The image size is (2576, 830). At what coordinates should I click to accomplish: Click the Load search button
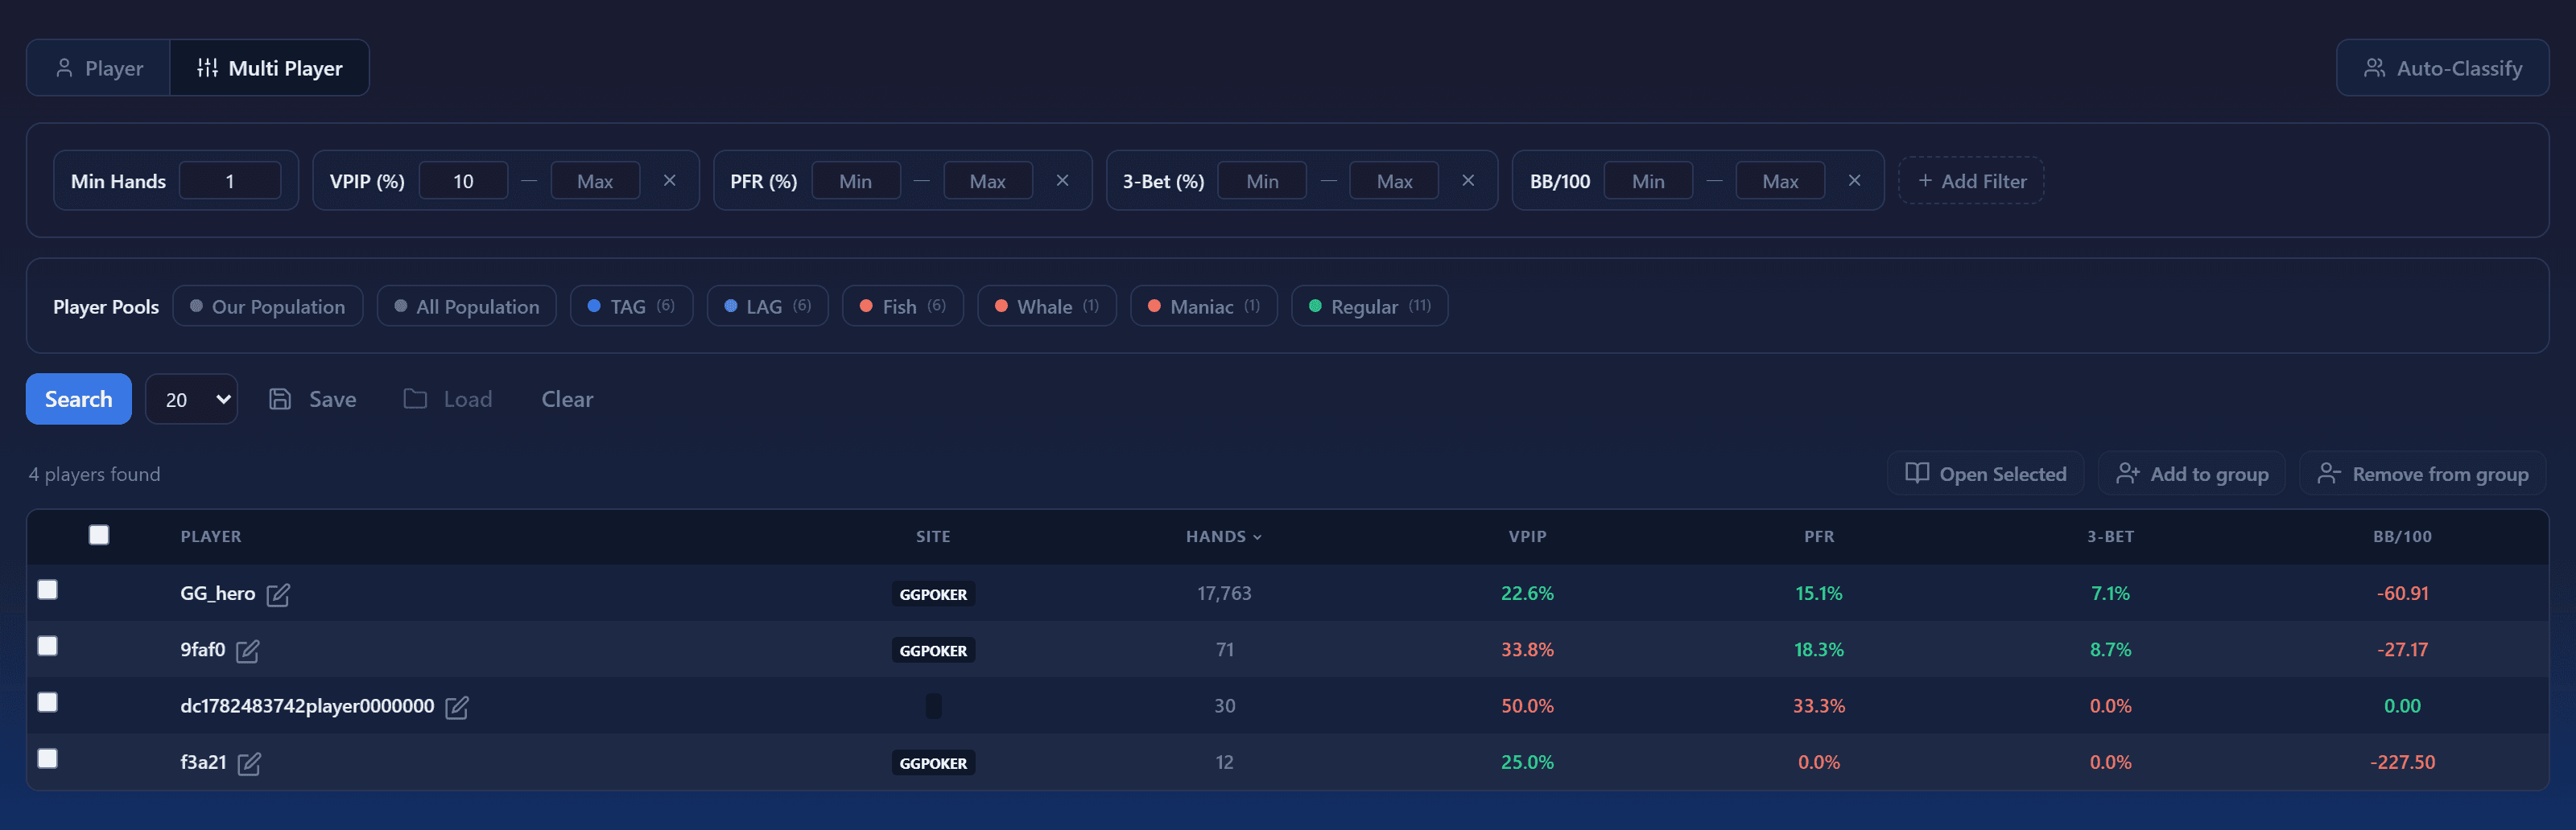point(448,400)
